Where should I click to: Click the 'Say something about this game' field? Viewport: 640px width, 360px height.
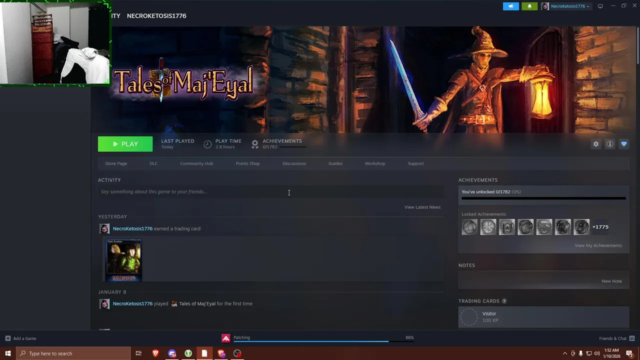[x=271, y=191]
